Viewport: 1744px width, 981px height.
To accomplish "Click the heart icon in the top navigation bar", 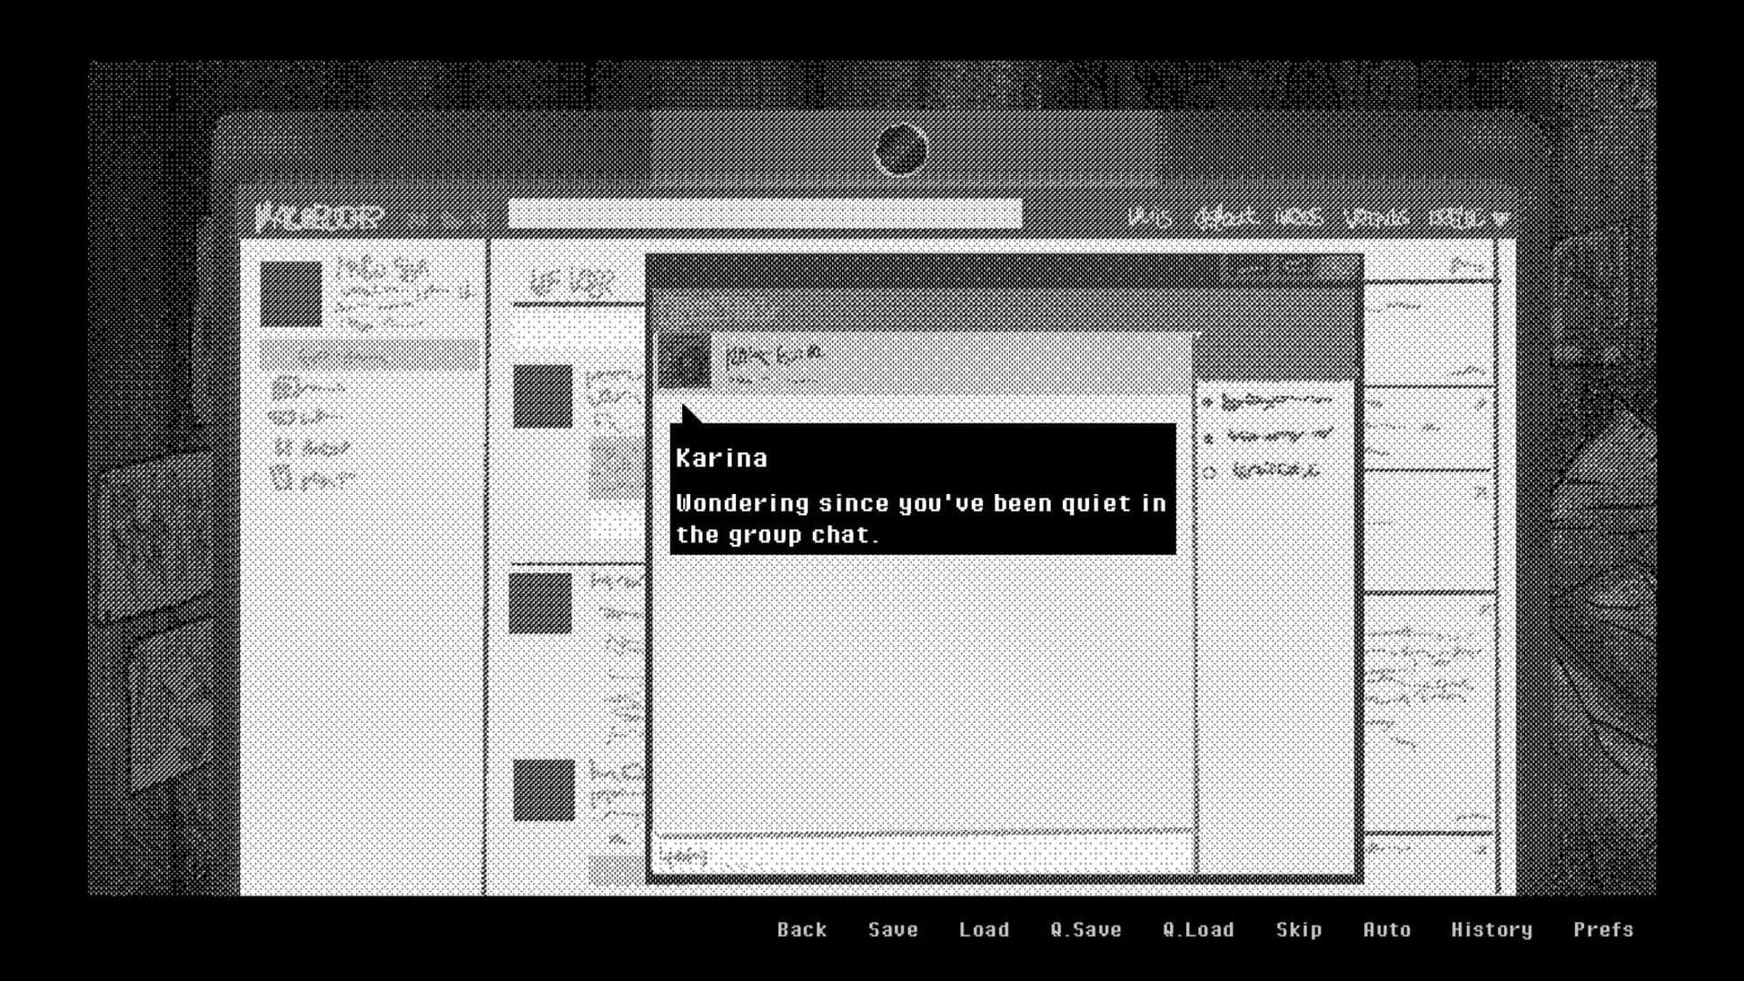I will click(1501, 218).
